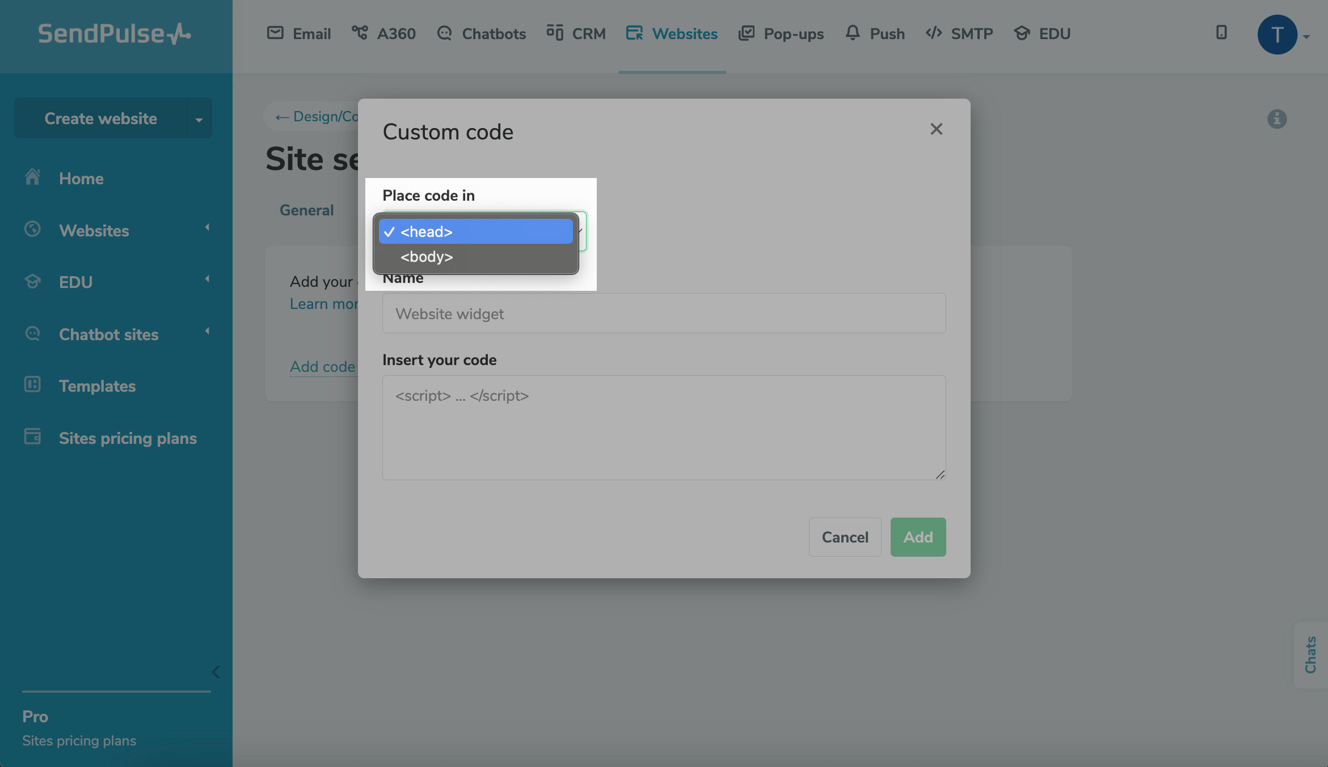Screen dimensions: 1328x767
Task: Expand the Websites sidebar submenu
Action: tap(207, 228)
